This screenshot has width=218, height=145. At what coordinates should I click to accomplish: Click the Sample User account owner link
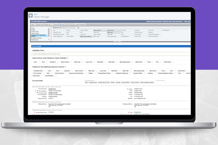52,89
